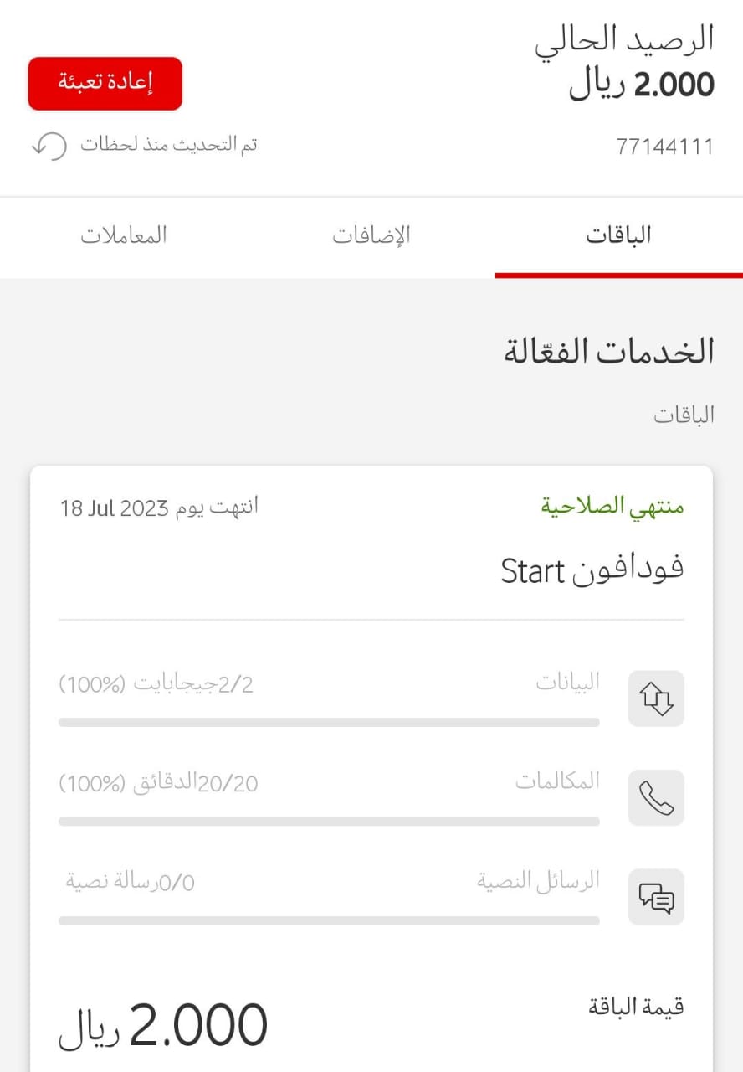The width and height of the screenshot is (743, 1072).
Task: Tap the 2/2 جيجابايت data usage text
Action: coord(156,684)
